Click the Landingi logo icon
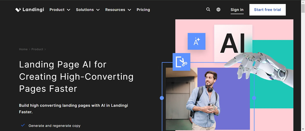Screen dimensions: 305x131 pos(18,10)
